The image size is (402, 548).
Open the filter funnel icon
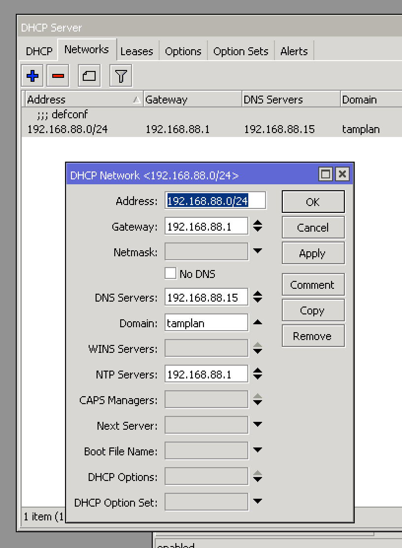[x=121, y=75]
